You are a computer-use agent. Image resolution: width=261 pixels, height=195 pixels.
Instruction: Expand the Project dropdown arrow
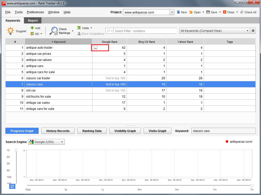pyautogui.click(x=172, y=12)
